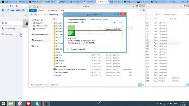Image resolution: width=189 pixels, height=106 pixels.
Task: Select Сеть in the navigation pane
Action: [x=35, y=46]
